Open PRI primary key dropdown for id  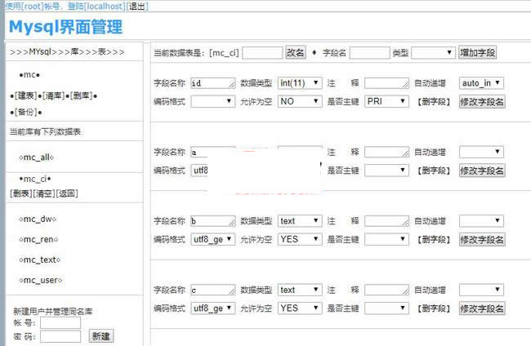tap(386, 102)
